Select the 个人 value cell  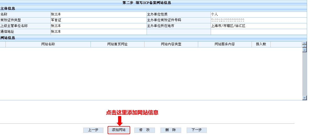(x=259, y=14)
